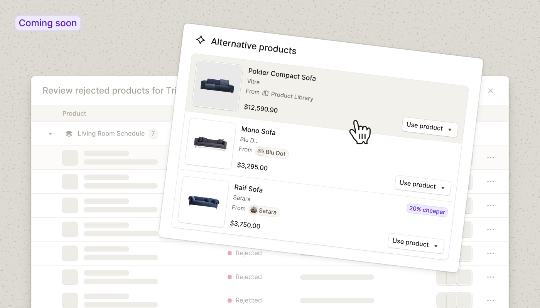Select the Polder Compact Sofa thumbnail

point(218,85)
